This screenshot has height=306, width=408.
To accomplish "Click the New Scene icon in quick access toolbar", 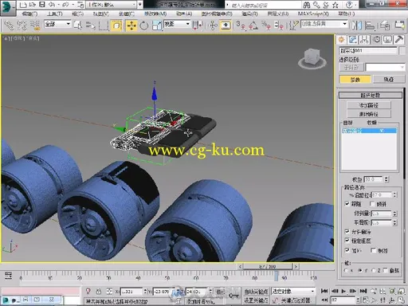I will 23,5.
